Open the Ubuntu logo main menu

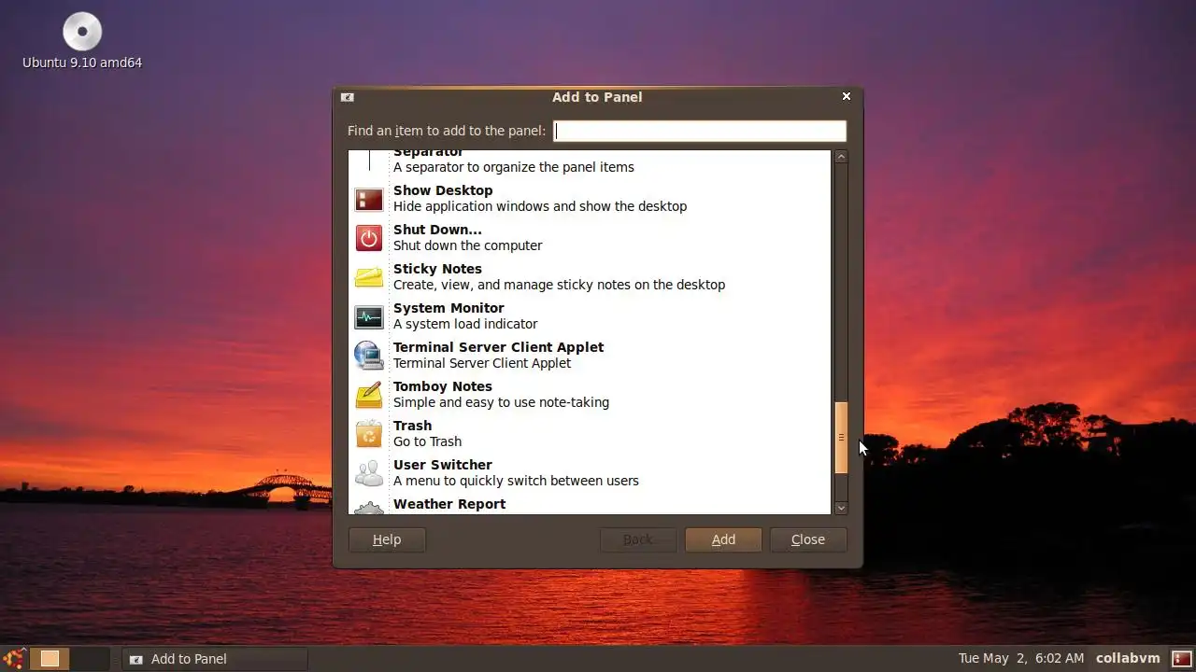click(13, 658)
